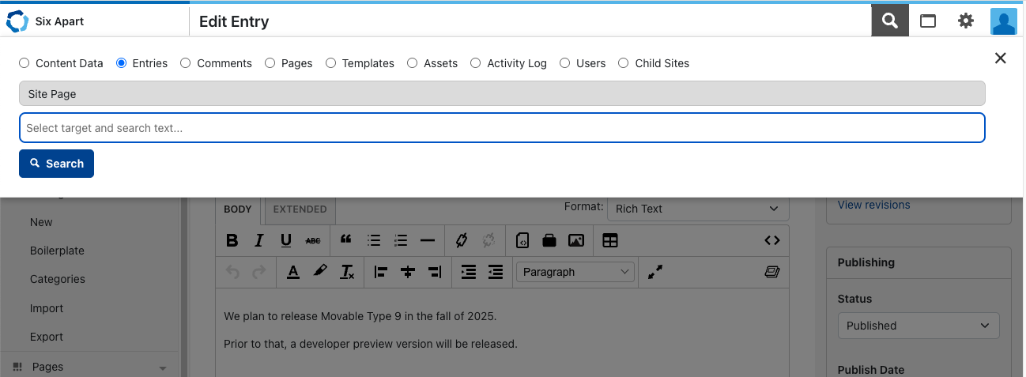1026x377 pixels.
Task: Open the site view window icon
Action: [928, 21]
